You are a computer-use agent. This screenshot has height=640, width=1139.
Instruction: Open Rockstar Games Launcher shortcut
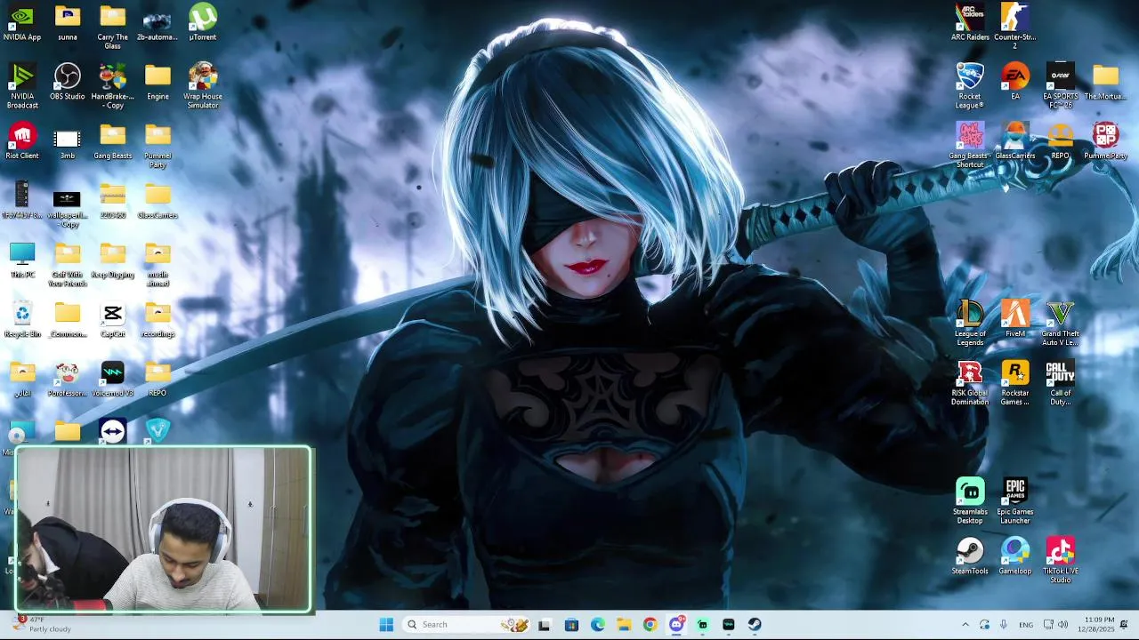pos(1015,383)
